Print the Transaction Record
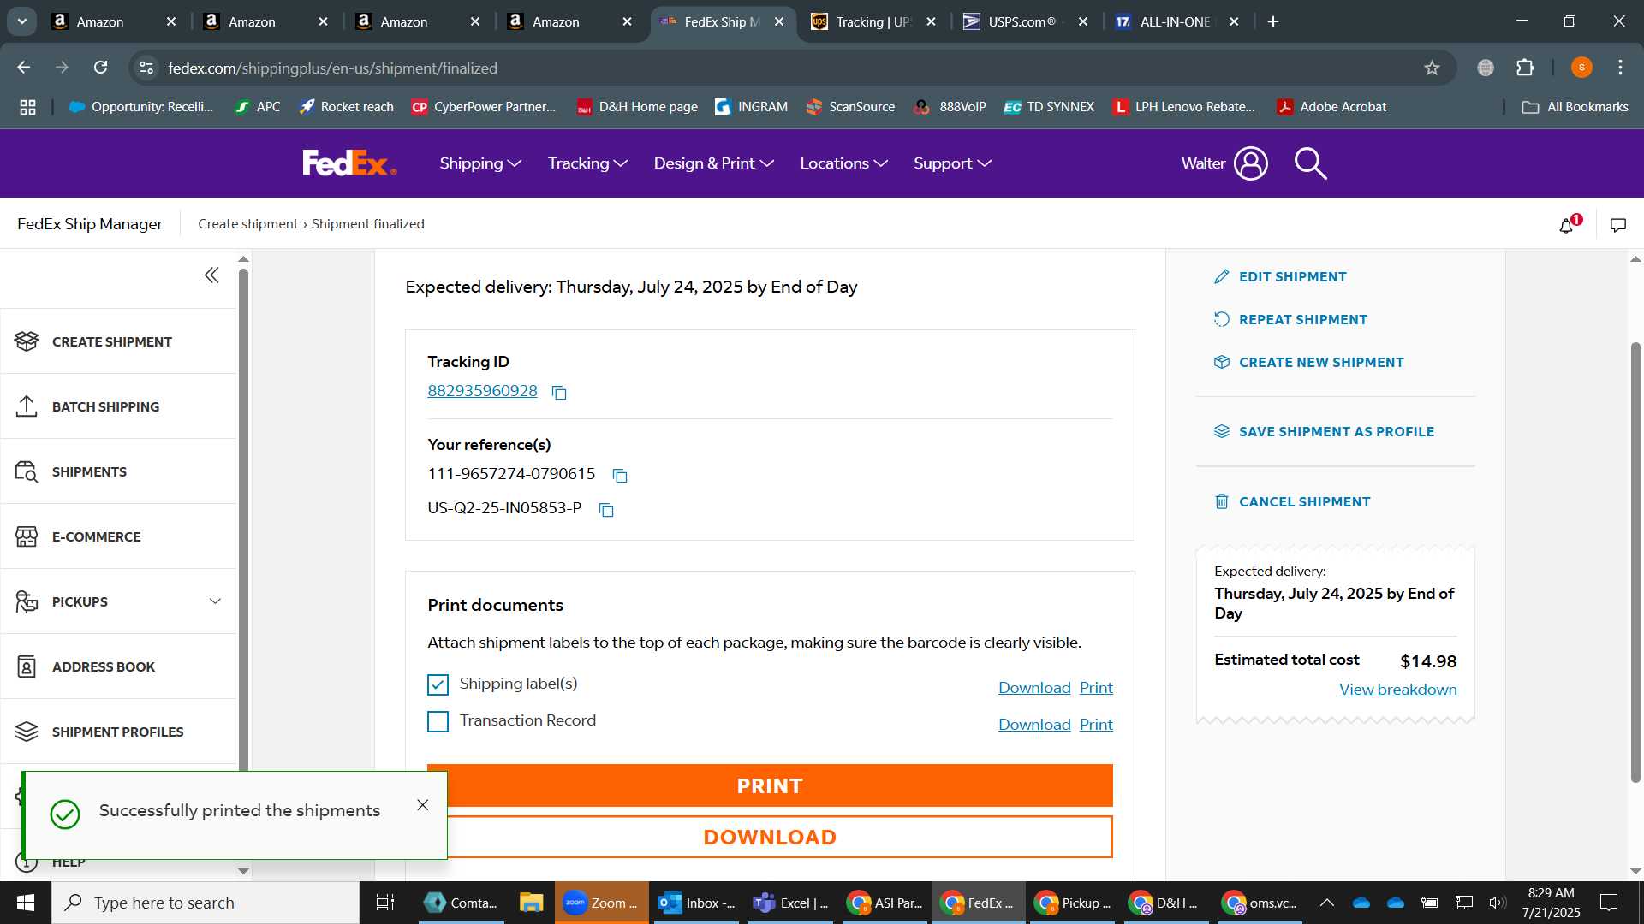The image size is (1644, 924). (x=1096, y=725)
